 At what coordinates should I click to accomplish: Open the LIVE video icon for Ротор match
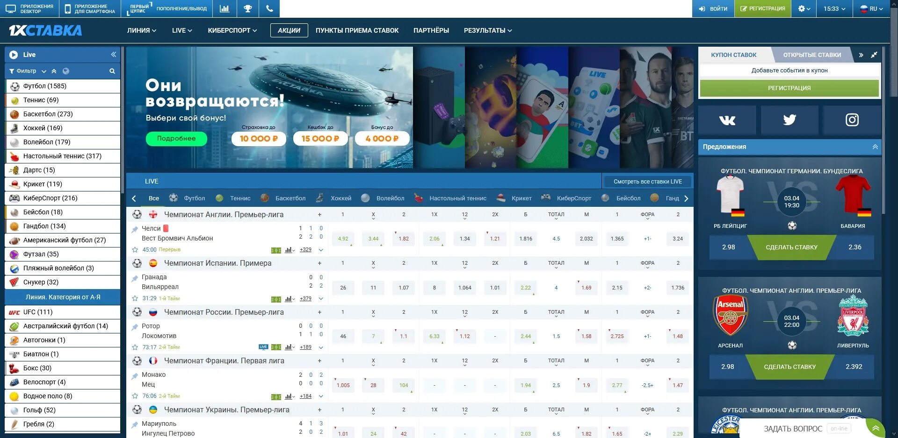[x=263, y=347]
